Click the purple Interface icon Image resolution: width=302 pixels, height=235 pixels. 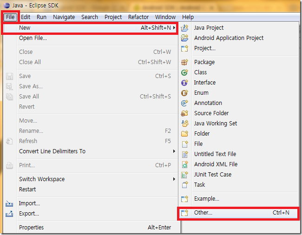[184, 83]
